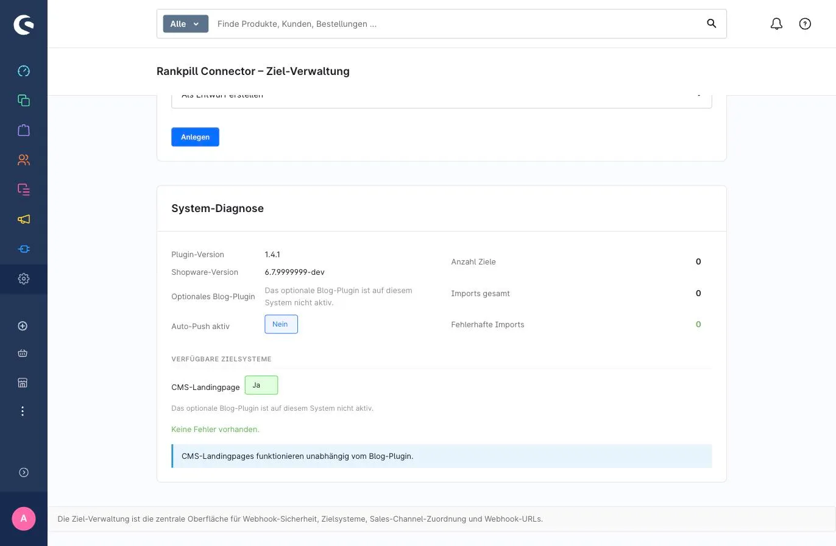
Task: Click the 'Anlegen' button
Action: (195, 137)
